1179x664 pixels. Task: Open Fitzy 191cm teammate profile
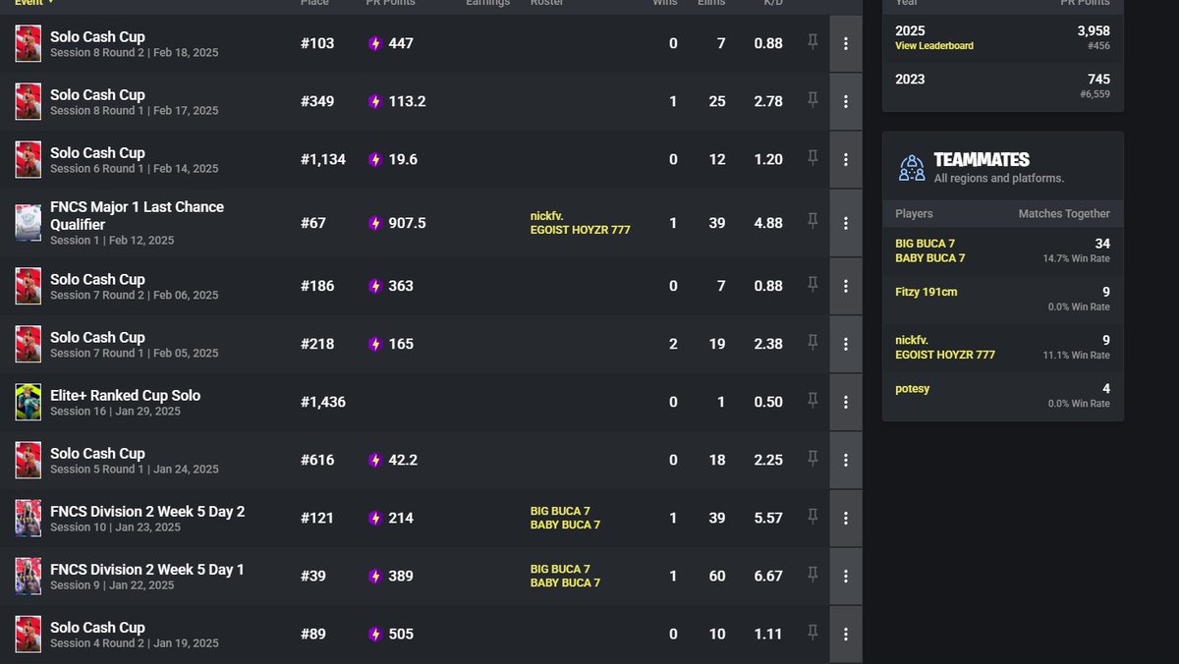pos(927,292)
